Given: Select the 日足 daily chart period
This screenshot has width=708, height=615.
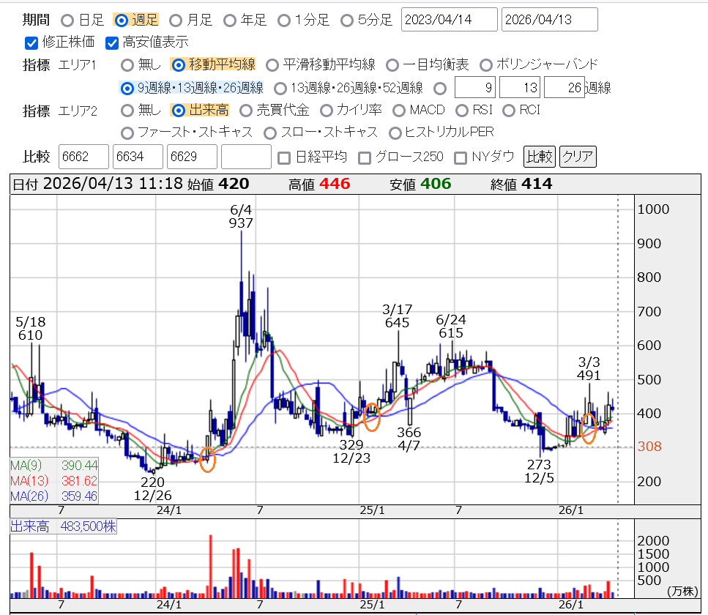Looking at the screenshot, I should pos(67,20).
